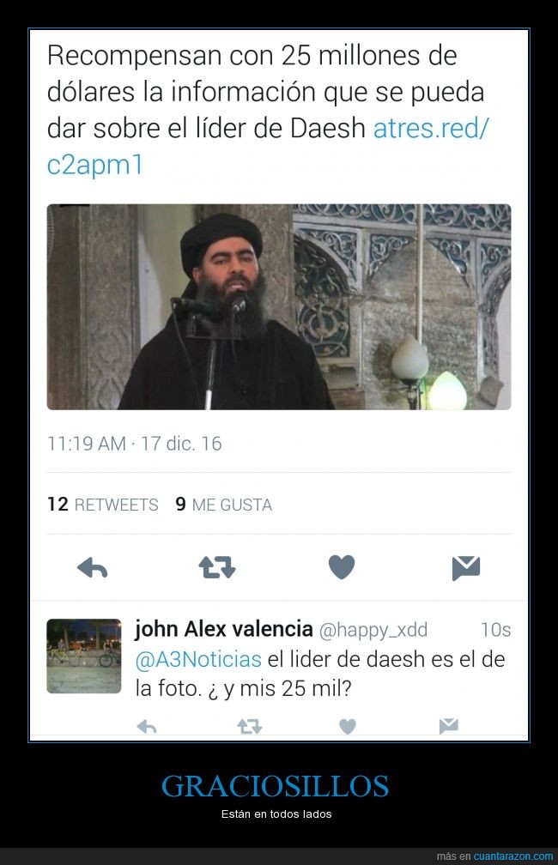Retweet john Alex valencia's reply
Screen dimensions: 558x865
[250, 727]
